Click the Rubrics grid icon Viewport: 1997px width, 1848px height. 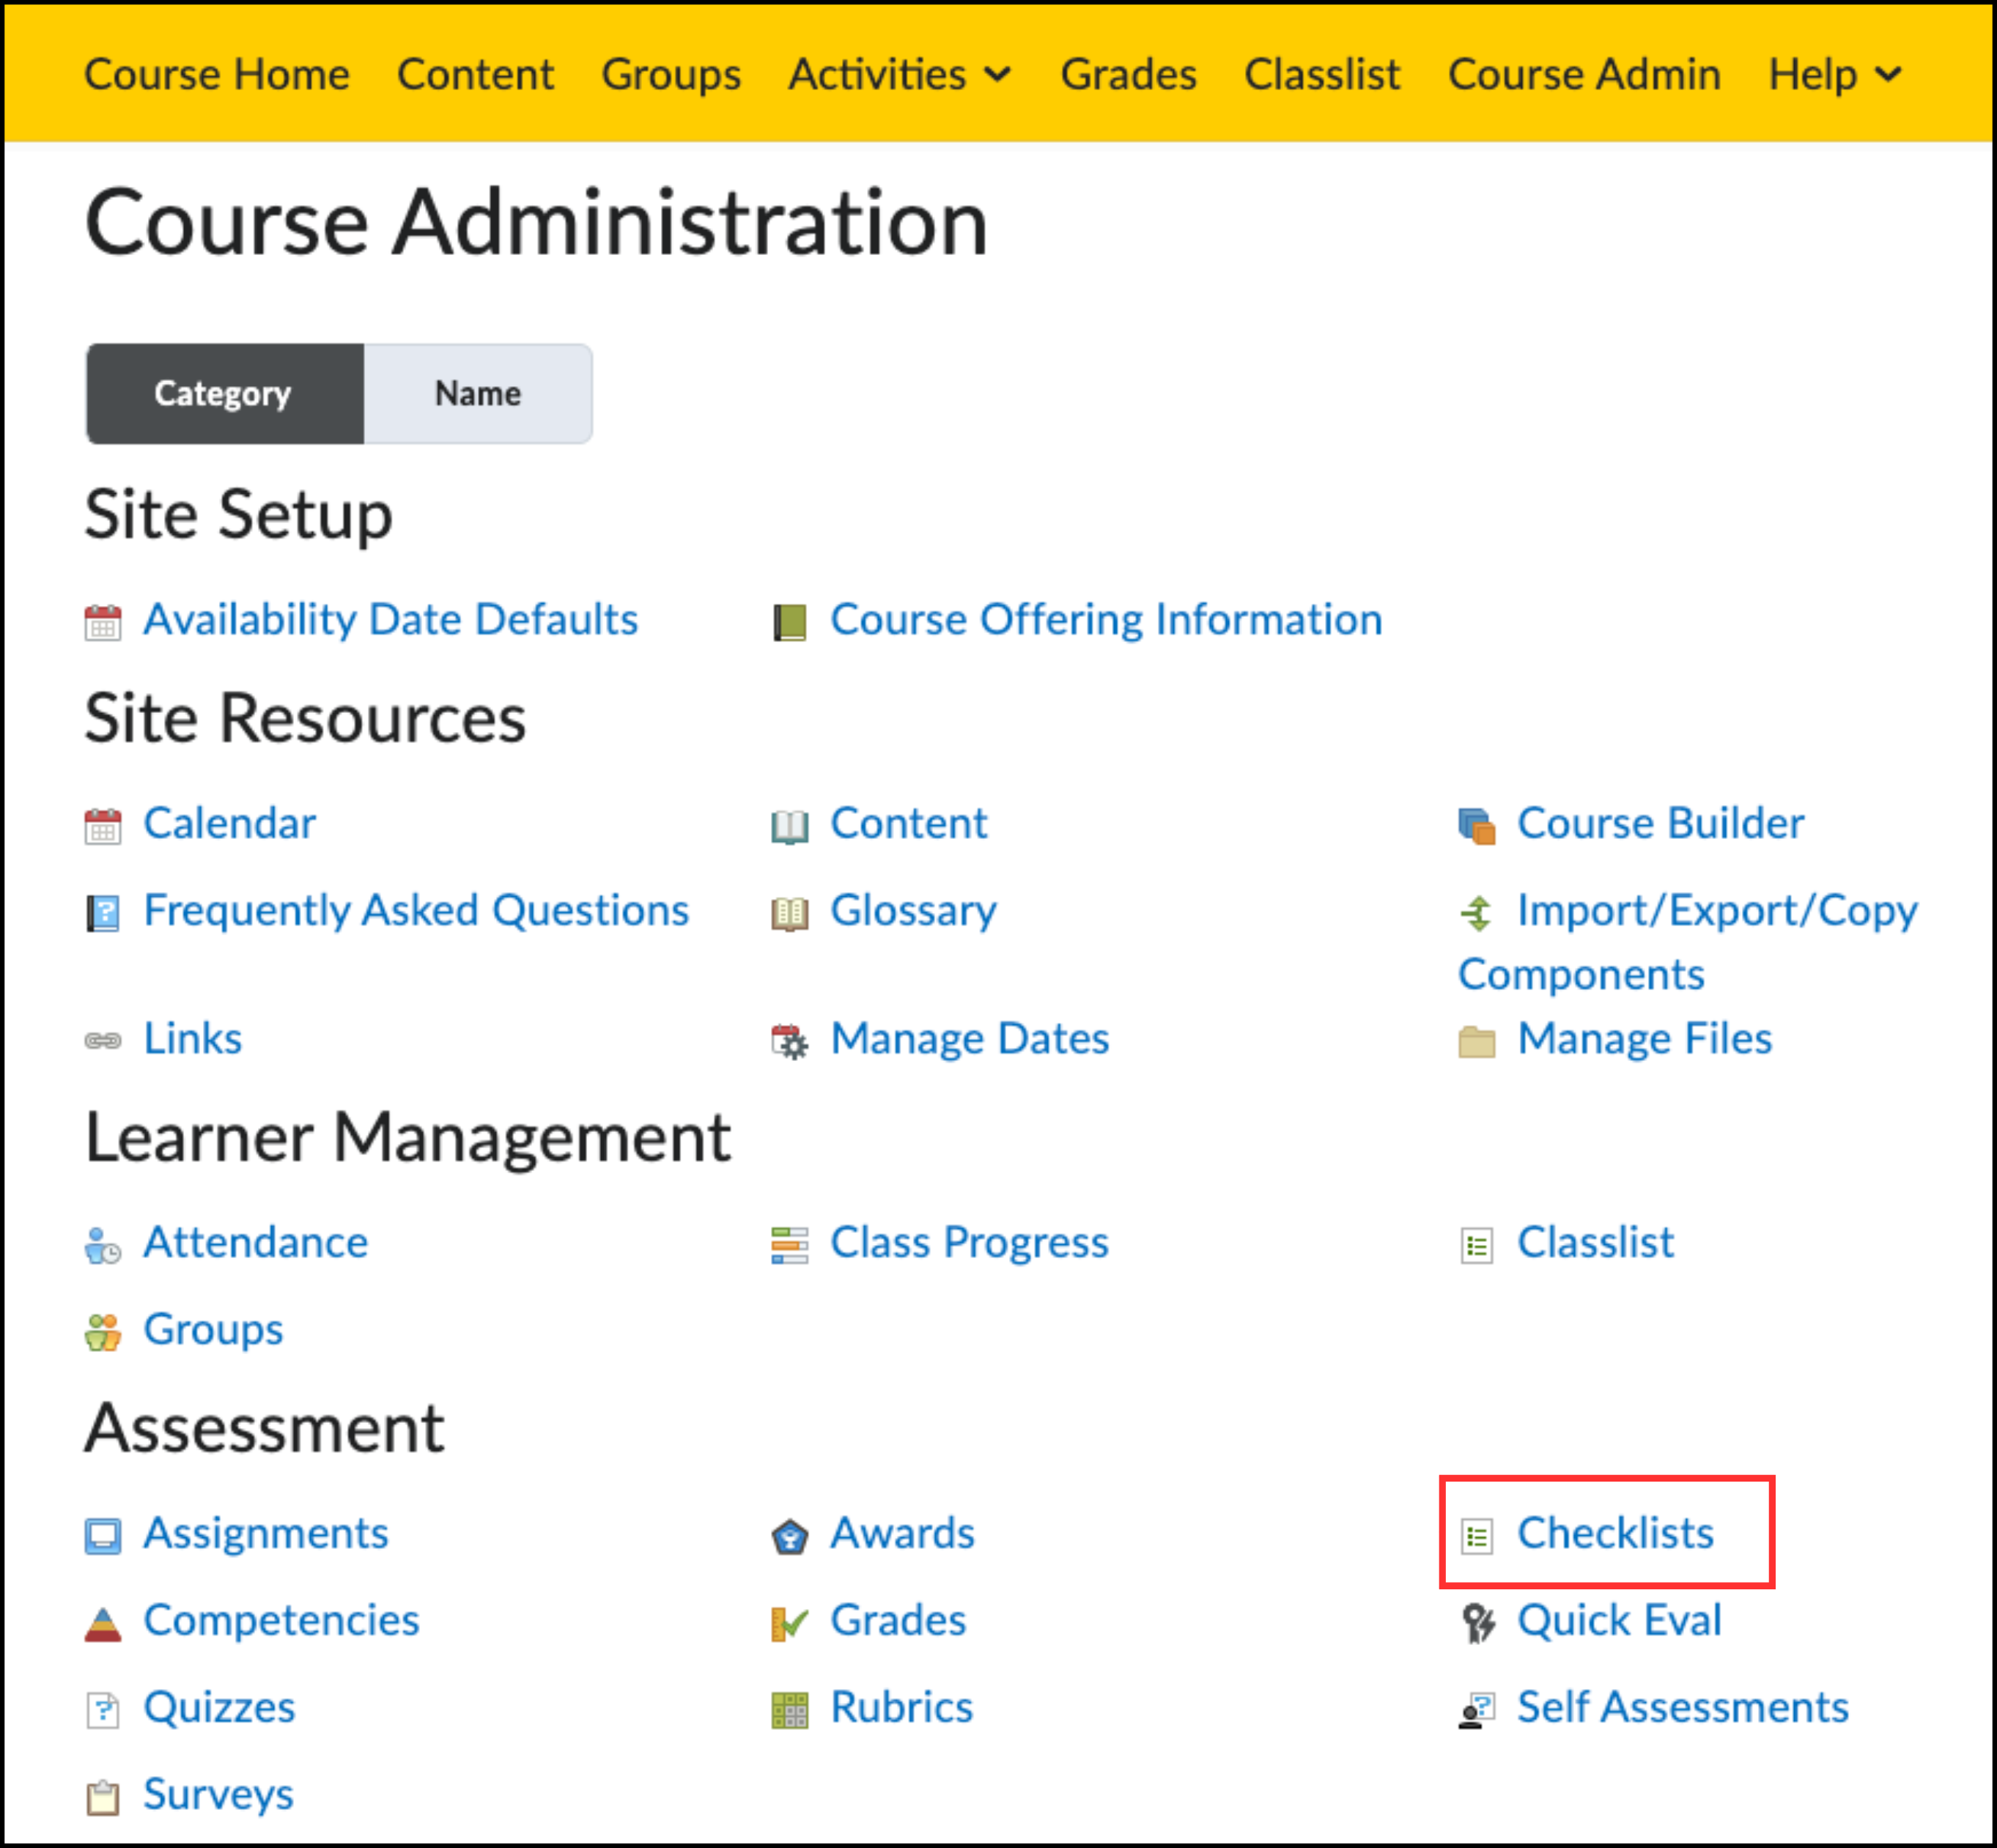click(x=789, y=1710)
